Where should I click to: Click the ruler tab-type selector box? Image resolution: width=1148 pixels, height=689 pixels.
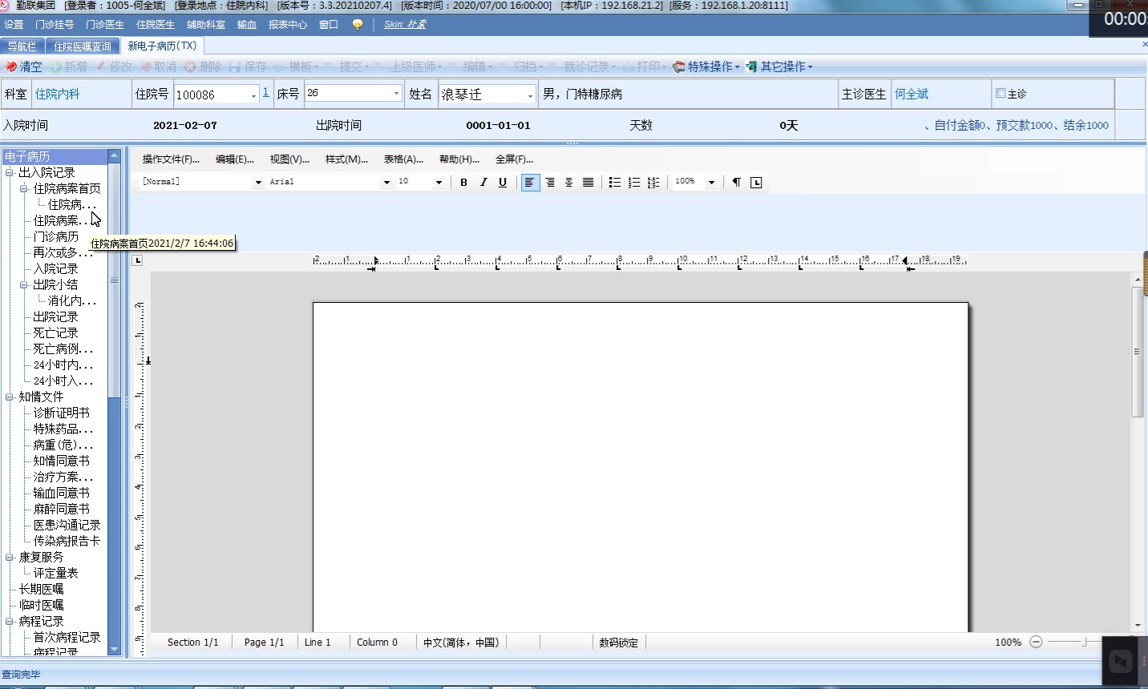click(x=137, y=260)
